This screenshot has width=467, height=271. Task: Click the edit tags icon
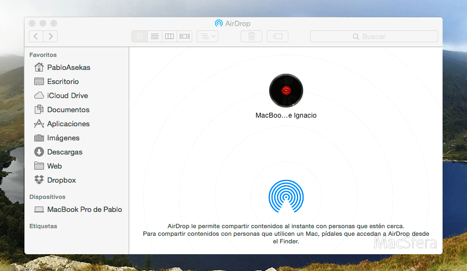[x=277, y=36]
